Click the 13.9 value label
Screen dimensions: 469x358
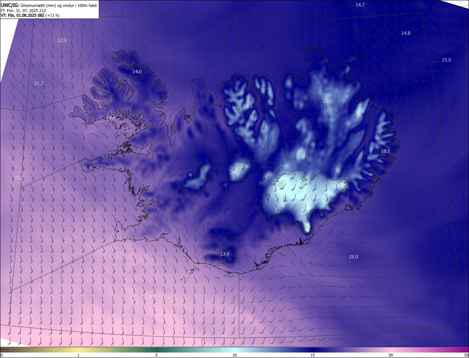225,254
